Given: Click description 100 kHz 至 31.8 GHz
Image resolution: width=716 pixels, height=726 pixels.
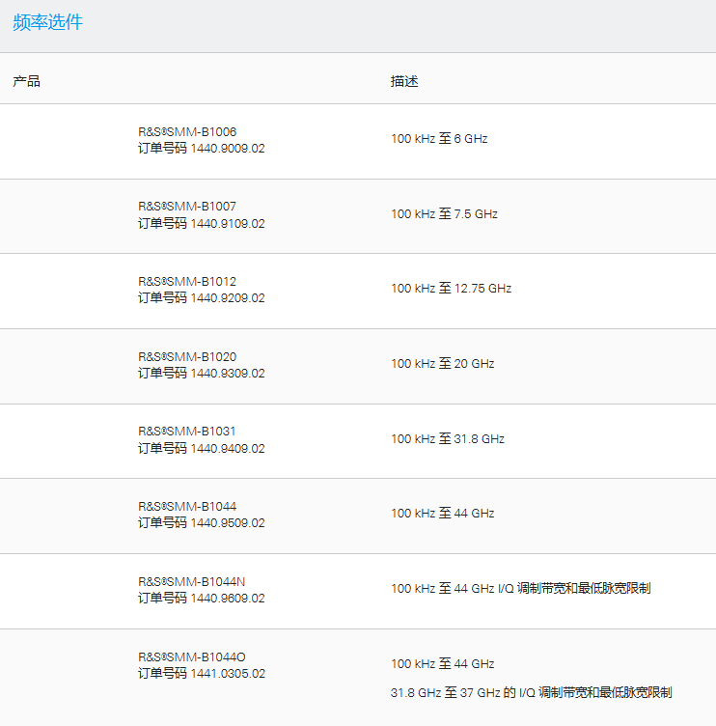Looking at the screenshot, I should point(448,439).
